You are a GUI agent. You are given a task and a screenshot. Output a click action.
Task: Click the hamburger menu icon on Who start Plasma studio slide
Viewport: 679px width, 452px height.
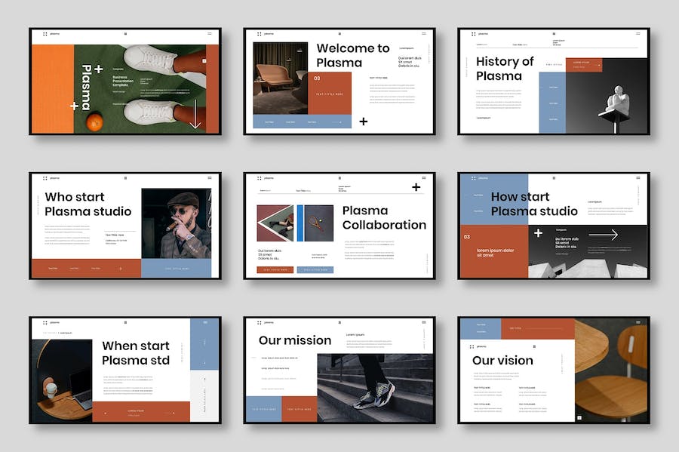point(209,178)
